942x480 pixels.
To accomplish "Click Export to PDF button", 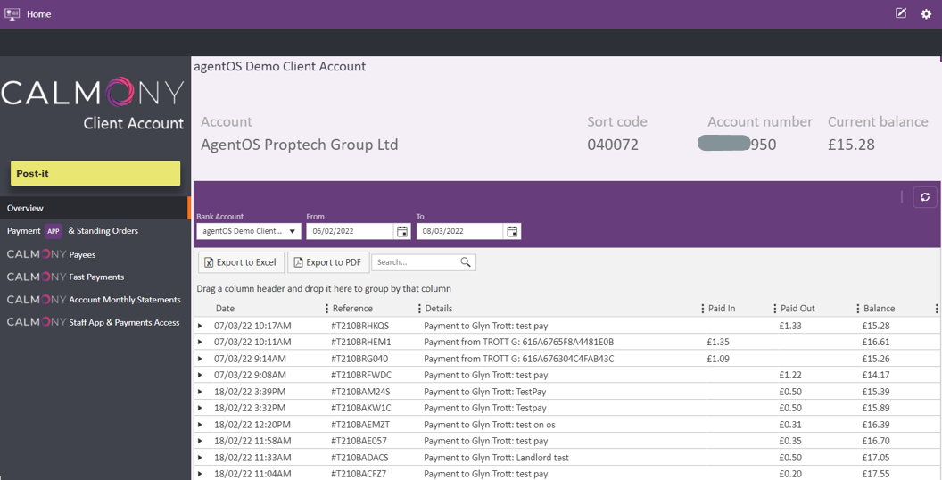I will pyautogui.click(x=327, y=262).
